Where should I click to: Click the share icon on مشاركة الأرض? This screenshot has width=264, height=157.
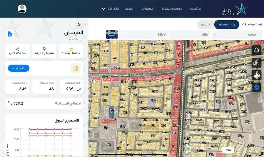point(17,49)
